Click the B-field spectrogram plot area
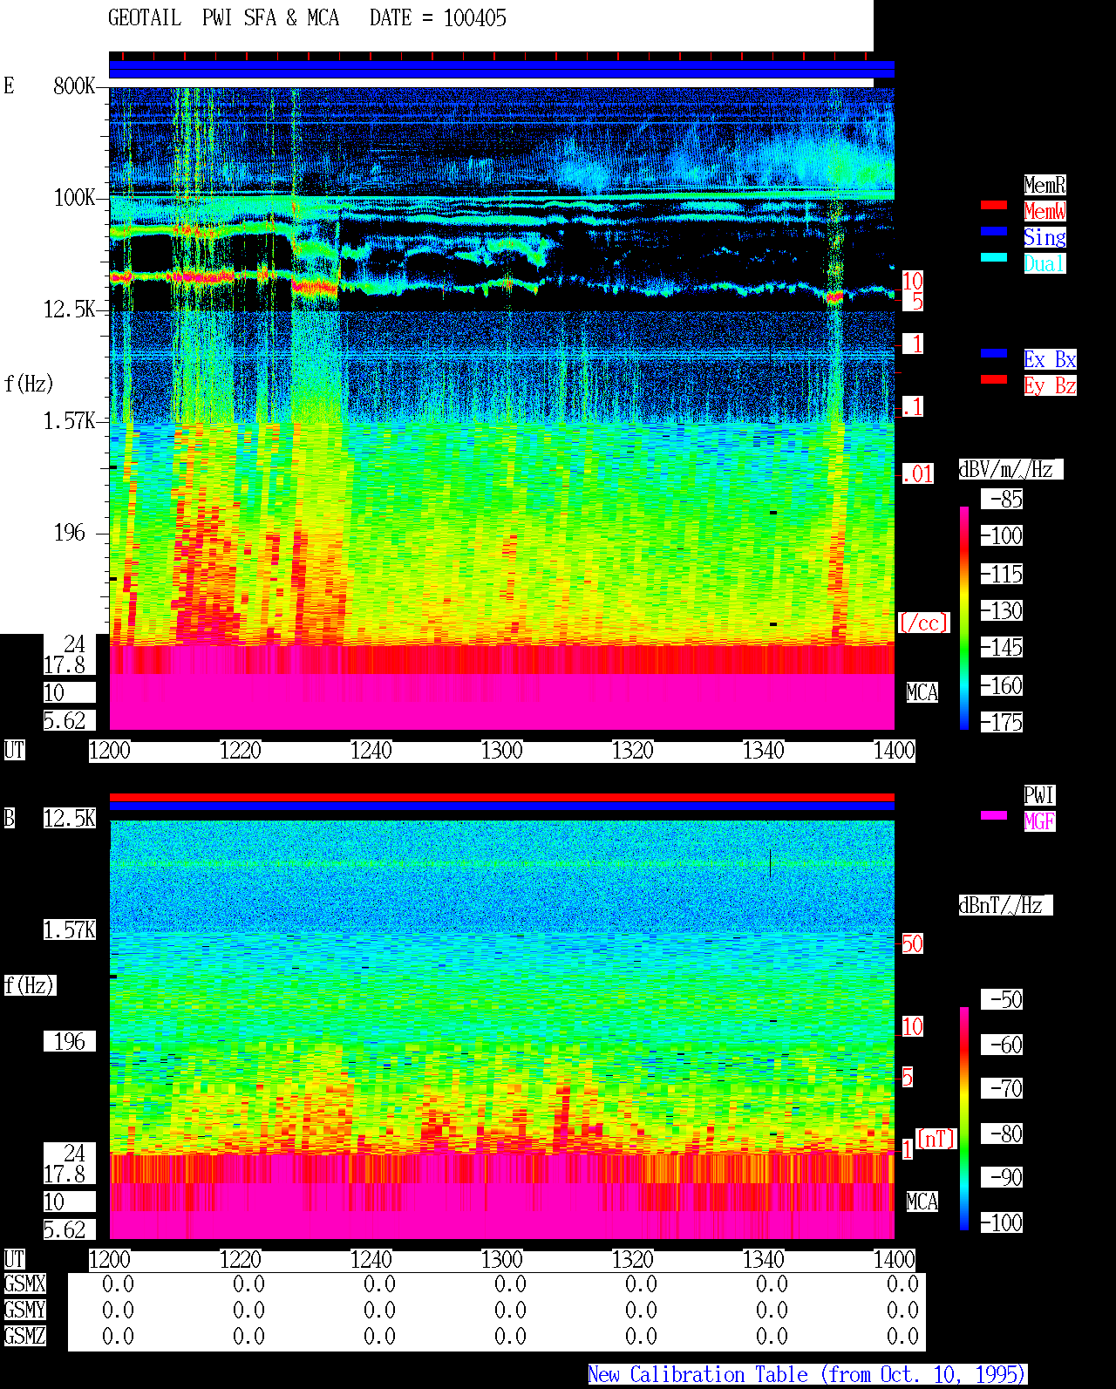This screenshot has height=1389, width=1116. pyautogui.click(x=501, y=1029)
